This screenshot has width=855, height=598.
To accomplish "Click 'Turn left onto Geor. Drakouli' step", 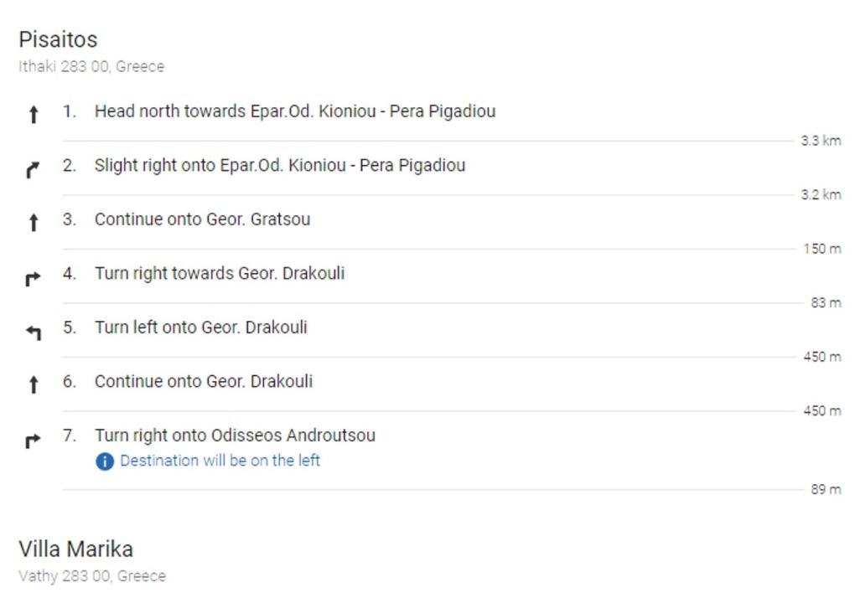I will (200, 327).
